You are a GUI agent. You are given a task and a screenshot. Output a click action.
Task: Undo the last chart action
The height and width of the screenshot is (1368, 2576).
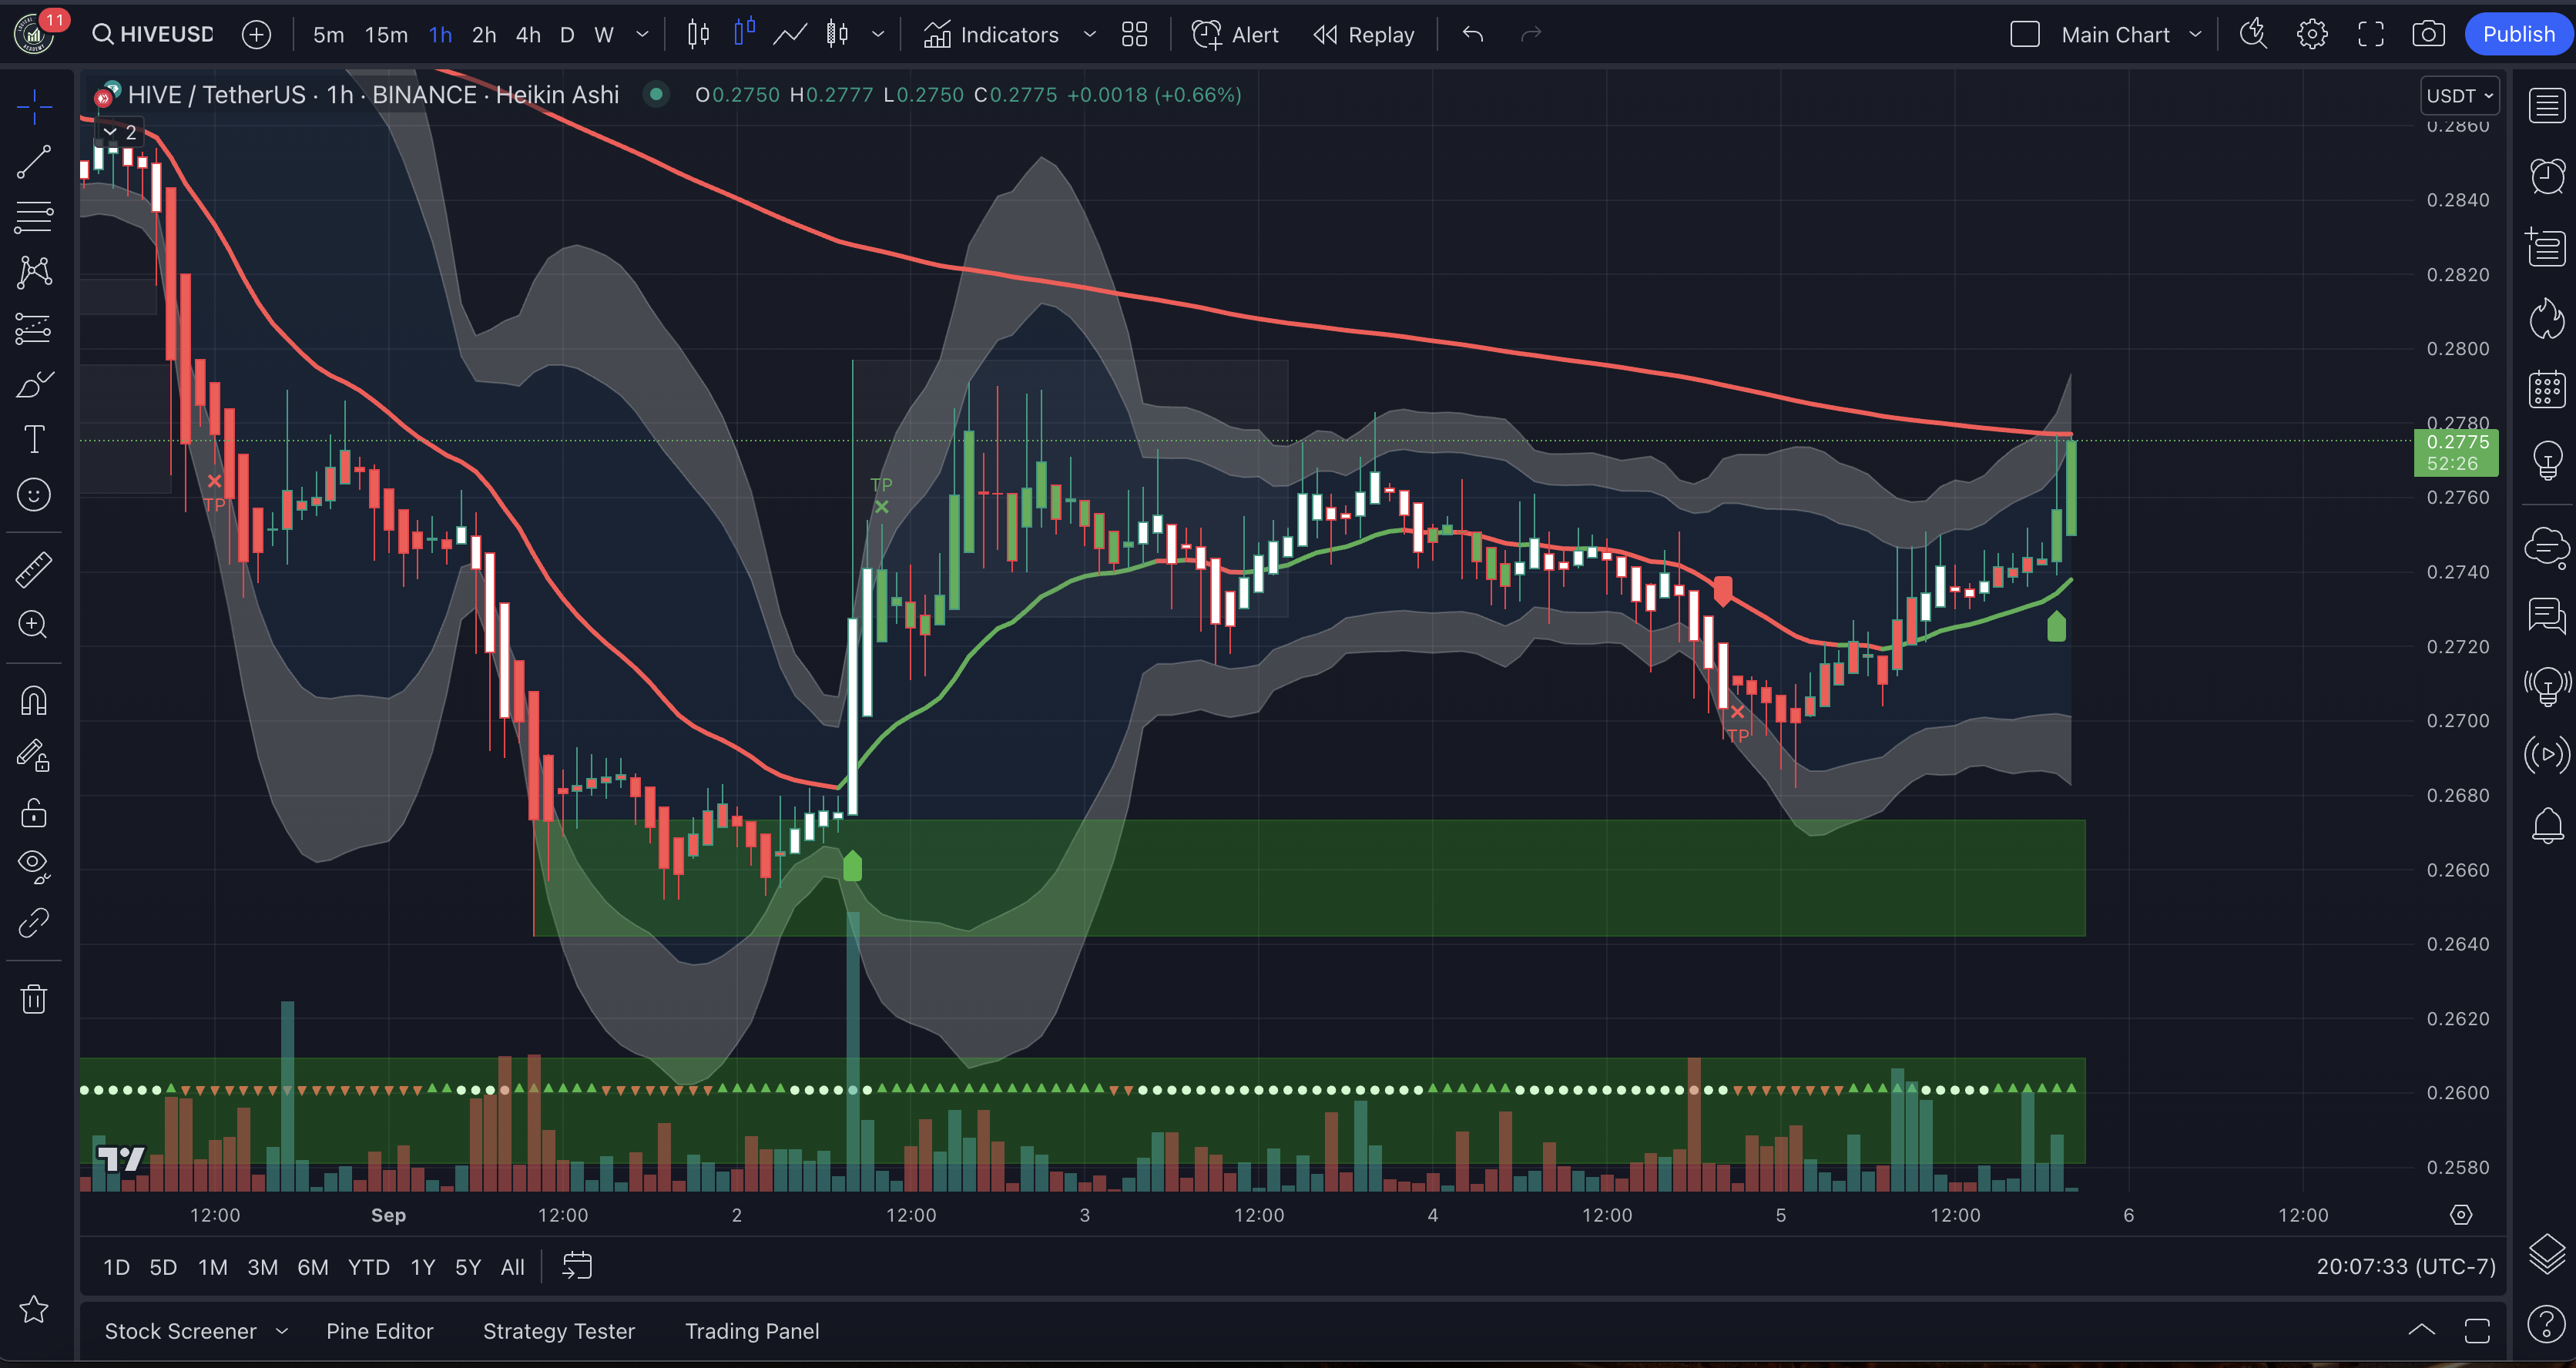pyautogui.click(x=1473, y=35)
